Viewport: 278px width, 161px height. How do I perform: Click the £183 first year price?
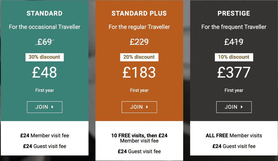coord(139,72)
